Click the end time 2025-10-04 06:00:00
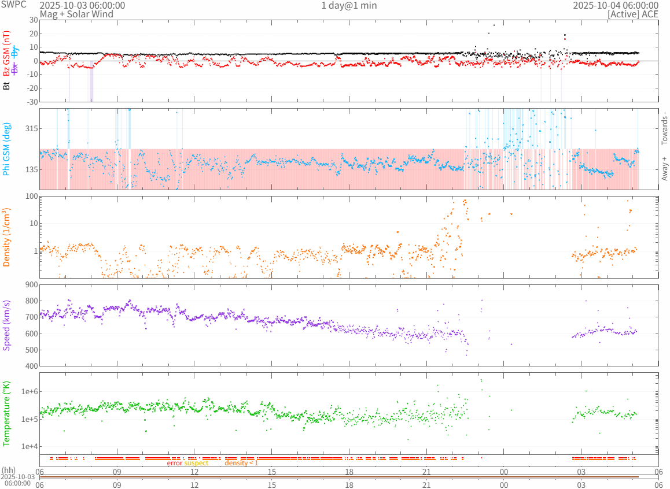This screenshot has width=670, height=489. coord(616,5)
